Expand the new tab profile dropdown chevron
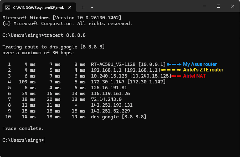This screenshot has height=157, width=240. 92,7
